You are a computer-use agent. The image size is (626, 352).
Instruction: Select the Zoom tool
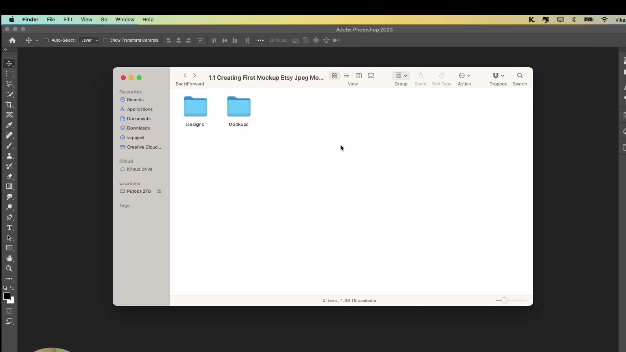[x=9, y=269]
